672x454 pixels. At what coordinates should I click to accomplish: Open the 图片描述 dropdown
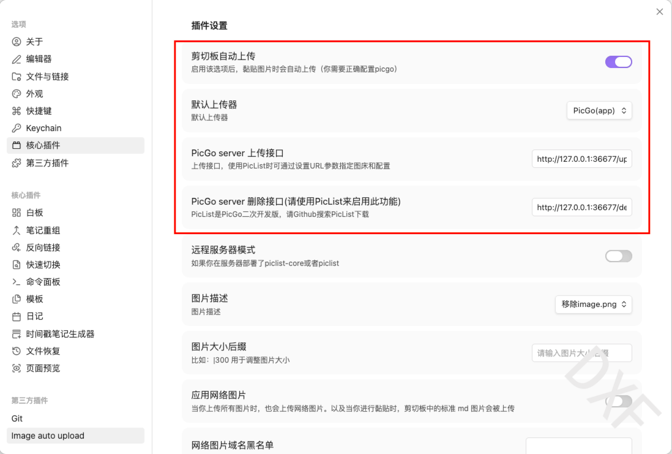(x=592, y=304)
